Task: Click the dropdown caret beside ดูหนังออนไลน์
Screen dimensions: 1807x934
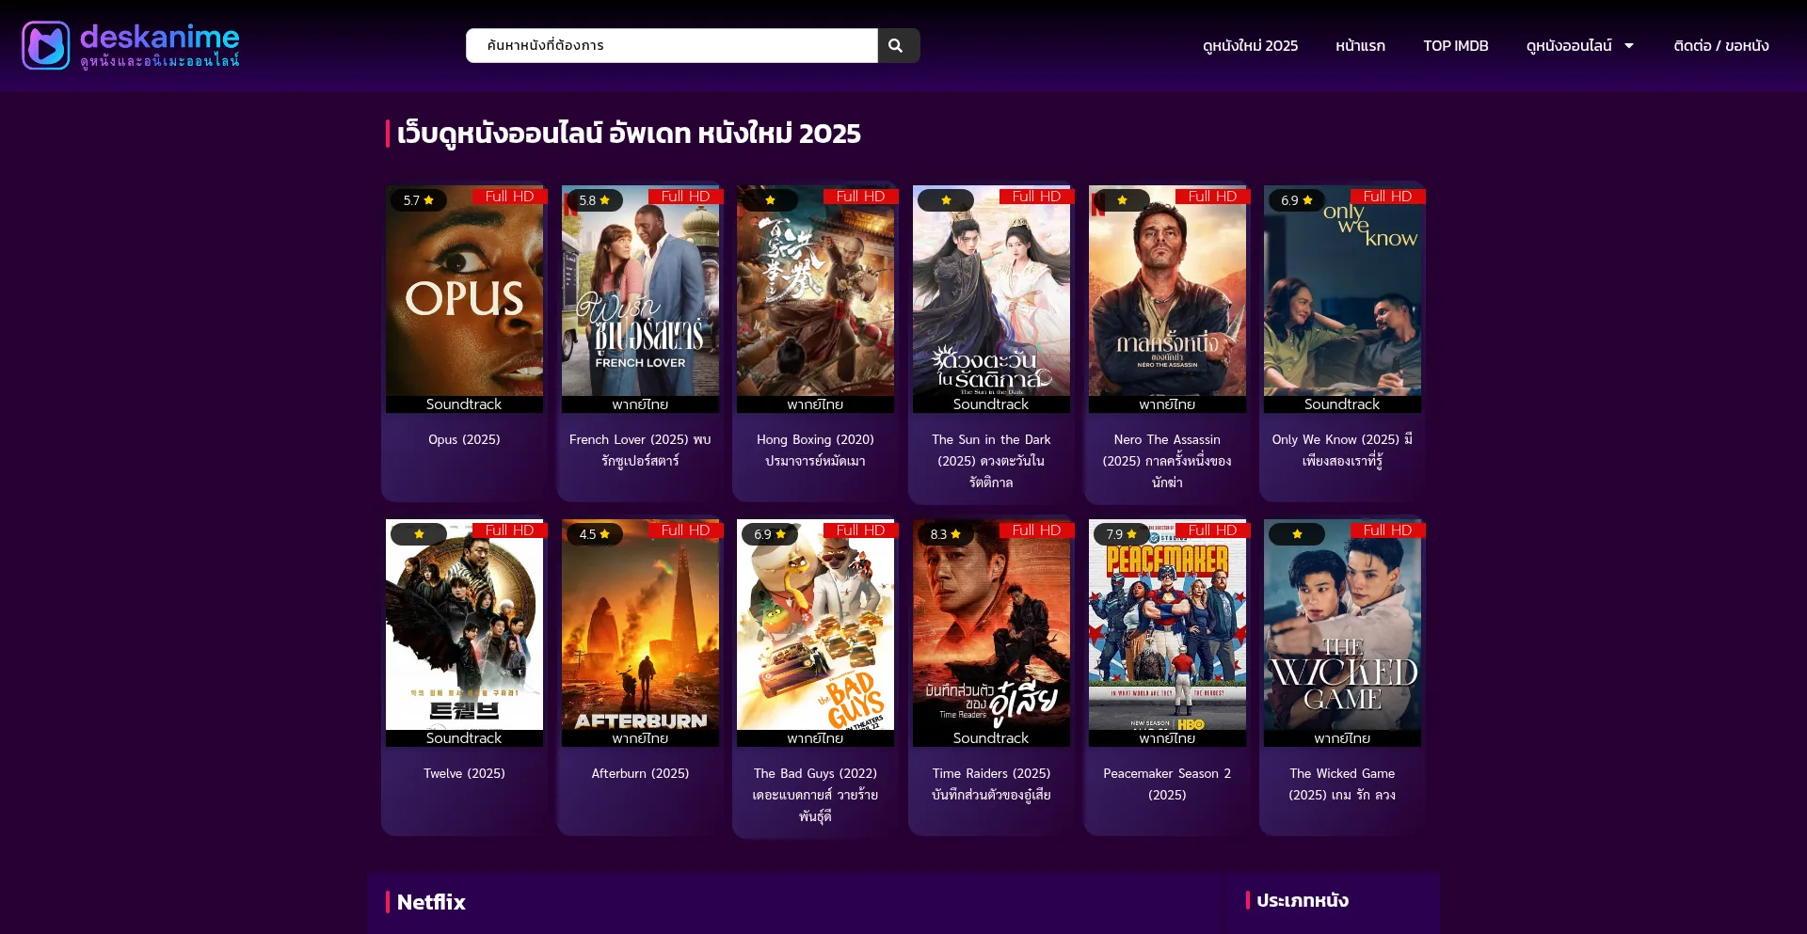Action: click(x=1629, y=45)
